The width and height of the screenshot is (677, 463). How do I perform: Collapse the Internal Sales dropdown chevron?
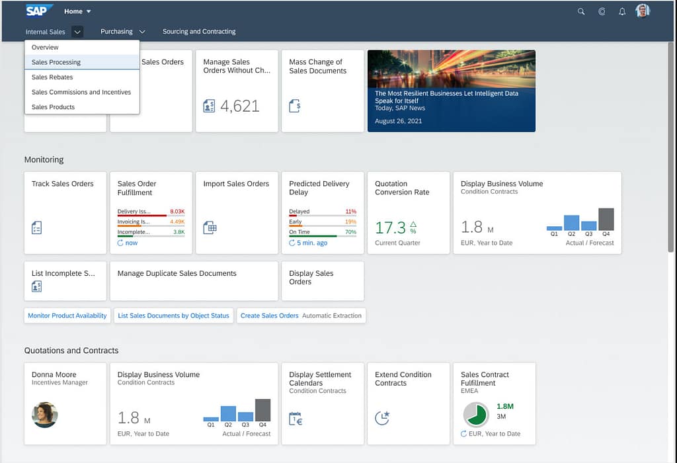(x=77, y=32)
